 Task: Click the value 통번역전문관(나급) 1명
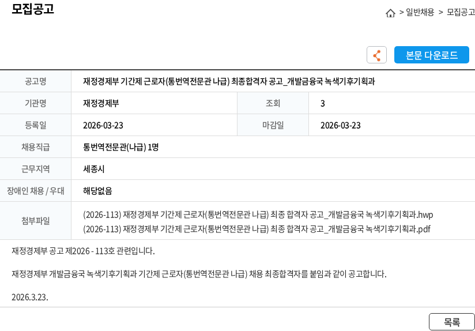click(121, 147)
